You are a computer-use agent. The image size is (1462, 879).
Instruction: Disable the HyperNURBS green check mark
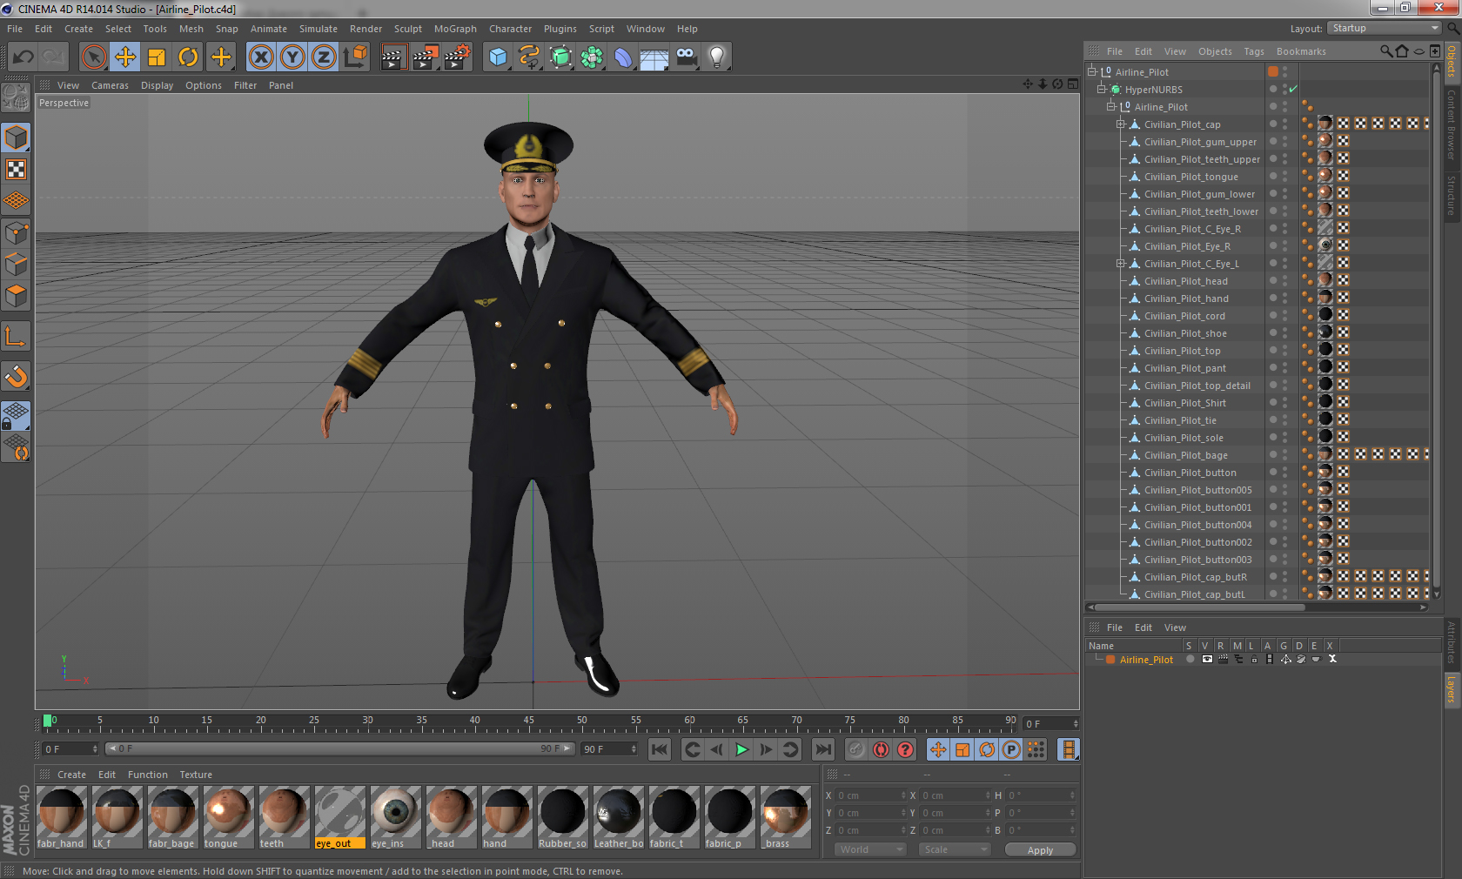pos(1293,89)
